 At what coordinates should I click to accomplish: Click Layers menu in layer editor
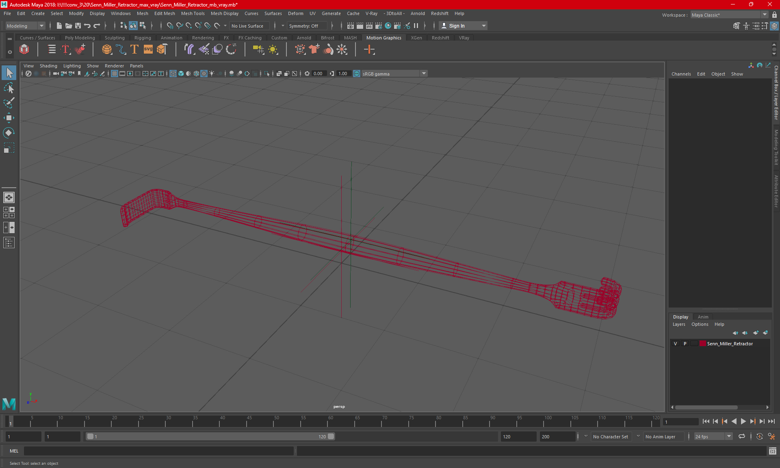[x=679, y=324]
